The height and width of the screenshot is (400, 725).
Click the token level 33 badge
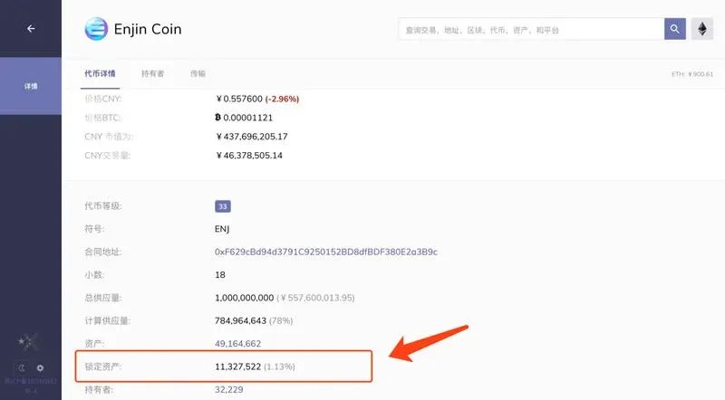click(x=223, y=206)
